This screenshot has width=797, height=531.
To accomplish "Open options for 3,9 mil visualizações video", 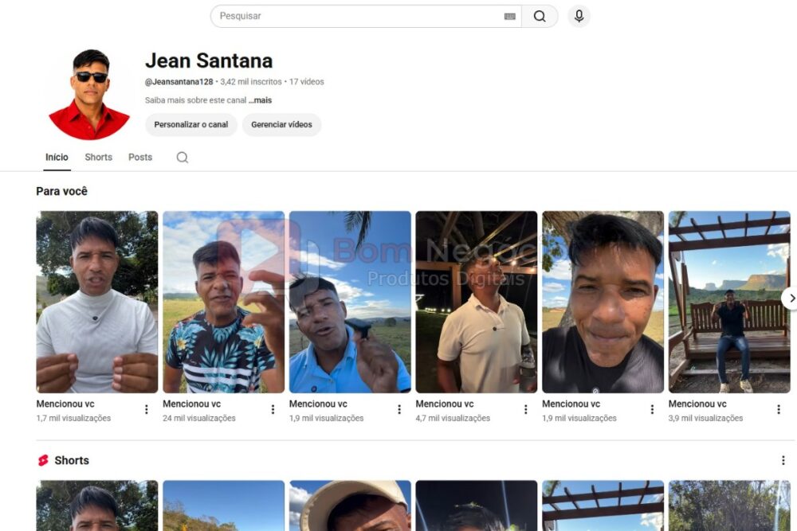I will tap(778, 409).
